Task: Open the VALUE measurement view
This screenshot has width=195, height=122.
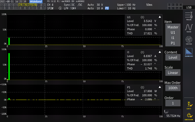Action: click(189, 16)
